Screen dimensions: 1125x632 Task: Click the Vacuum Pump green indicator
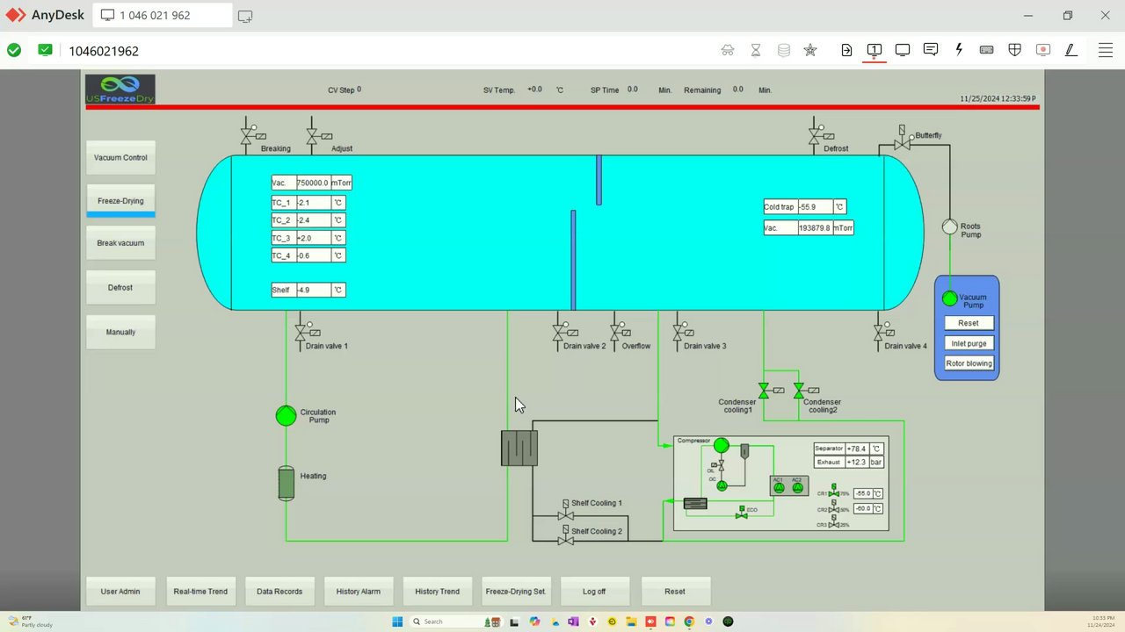tap(949, 298)
